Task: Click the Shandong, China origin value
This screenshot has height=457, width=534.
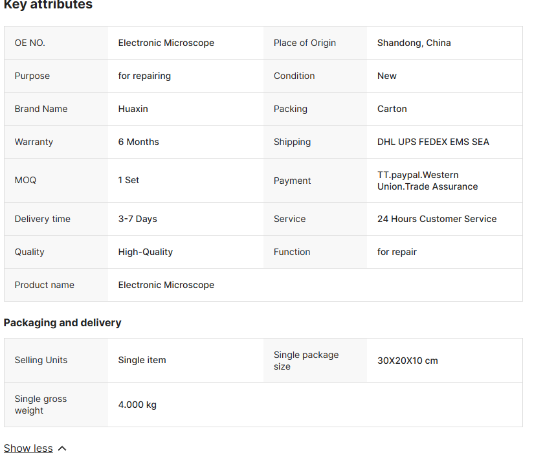Action: [x=414, y=43]
